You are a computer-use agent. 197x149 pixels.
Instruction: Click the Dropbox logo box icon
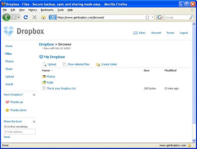point(9,31)
